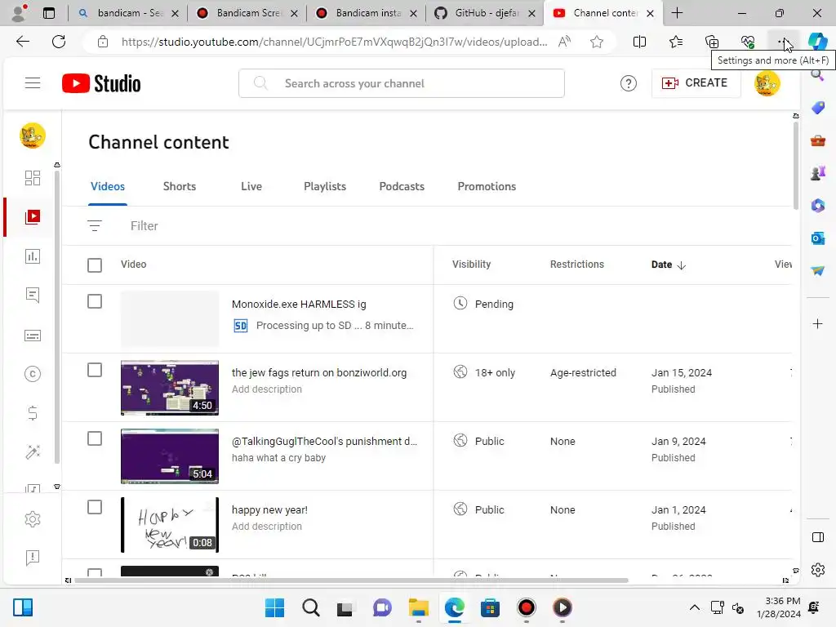Open Analytics icon in the sidebar
The height and width of the screenshot is (627, 836).
pyautogui.click(x=33, y=256)
